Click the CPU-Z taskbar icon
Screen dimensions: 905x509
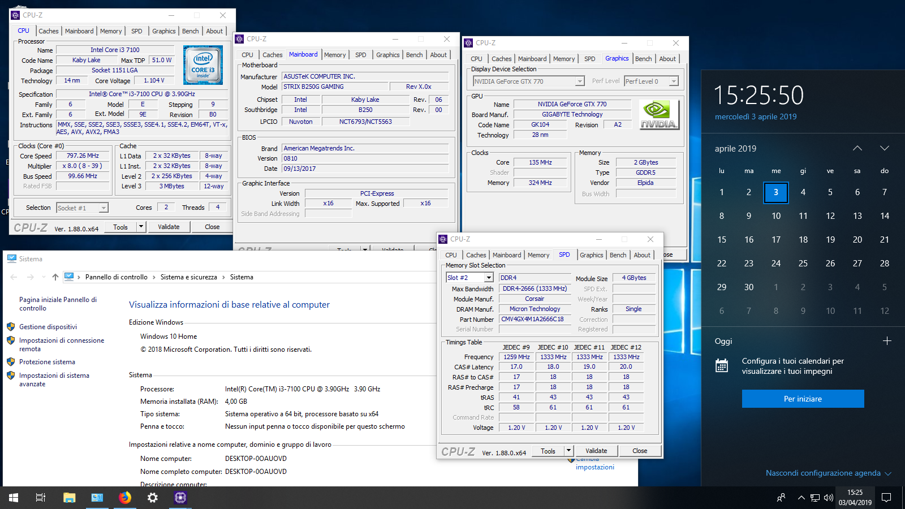180,498
